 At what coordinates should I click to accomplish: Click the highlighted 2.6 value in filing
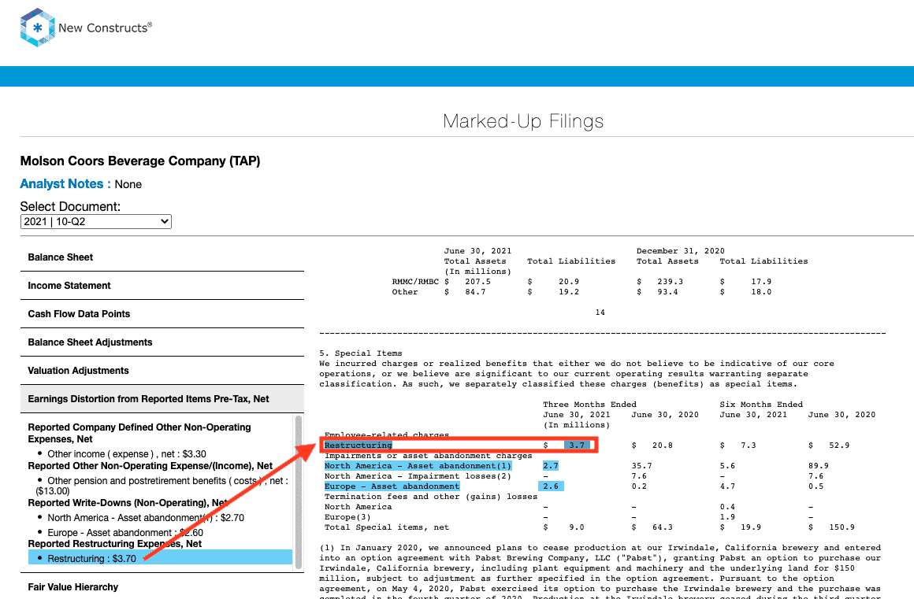tap(551, 486)
